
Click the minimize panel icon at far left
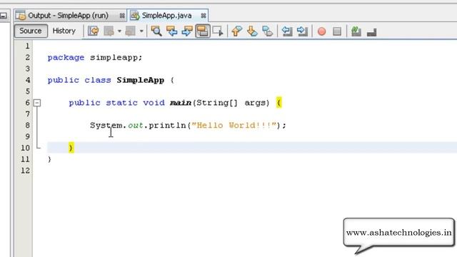tap(3, 16)
